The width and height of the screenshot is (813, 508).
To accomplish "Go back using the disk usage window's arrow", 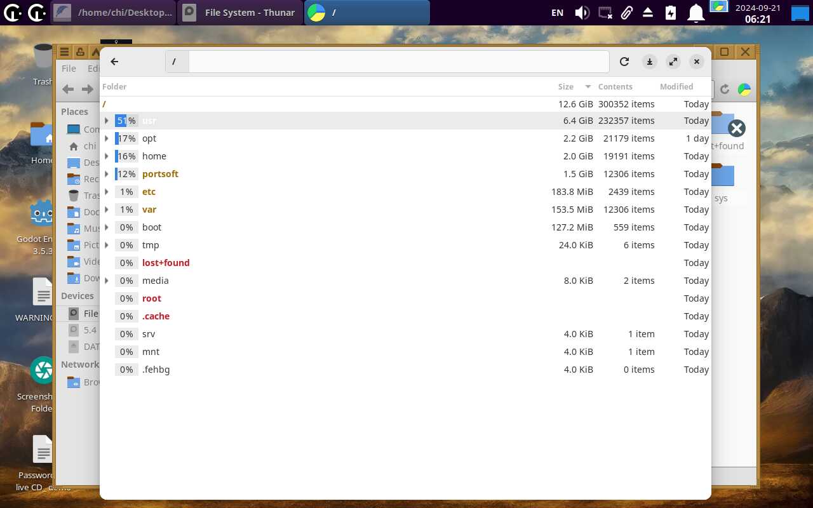I will point(114,62).
